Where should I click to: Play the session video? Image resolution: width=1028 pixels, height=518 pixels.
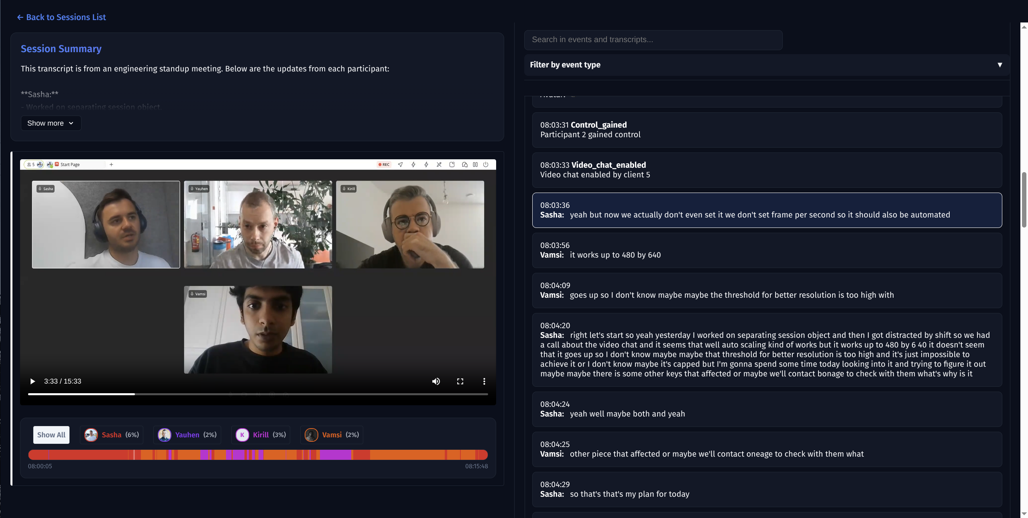point(33,381)
